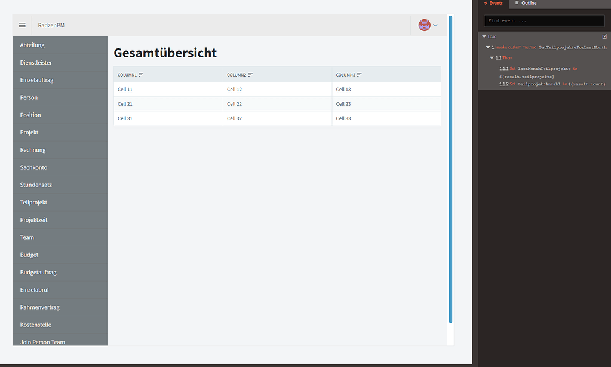611x367 pixels.
Task: Open the filter options for COLUMN1
Action: tap(142, 74)
